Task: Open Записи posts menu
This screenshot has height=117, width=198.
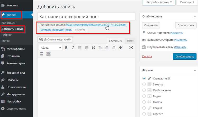Action: [x=16, y=15]
